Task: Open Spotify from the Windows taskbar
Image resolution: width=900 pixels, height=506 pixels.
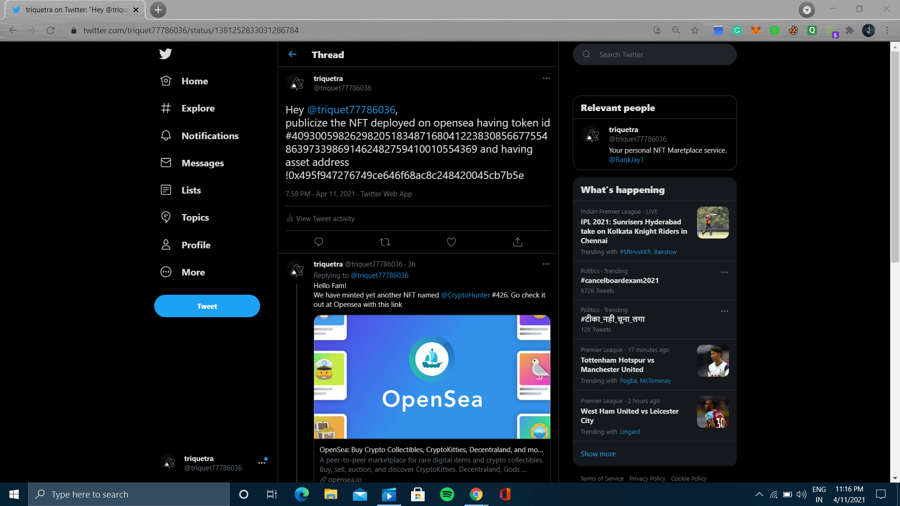Action: (x=447, y=494)
